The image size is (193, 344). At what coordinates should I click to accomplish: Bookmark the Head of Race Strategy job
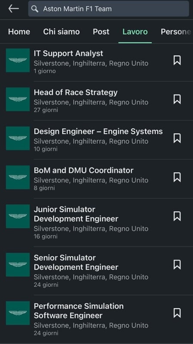[177, 99]
